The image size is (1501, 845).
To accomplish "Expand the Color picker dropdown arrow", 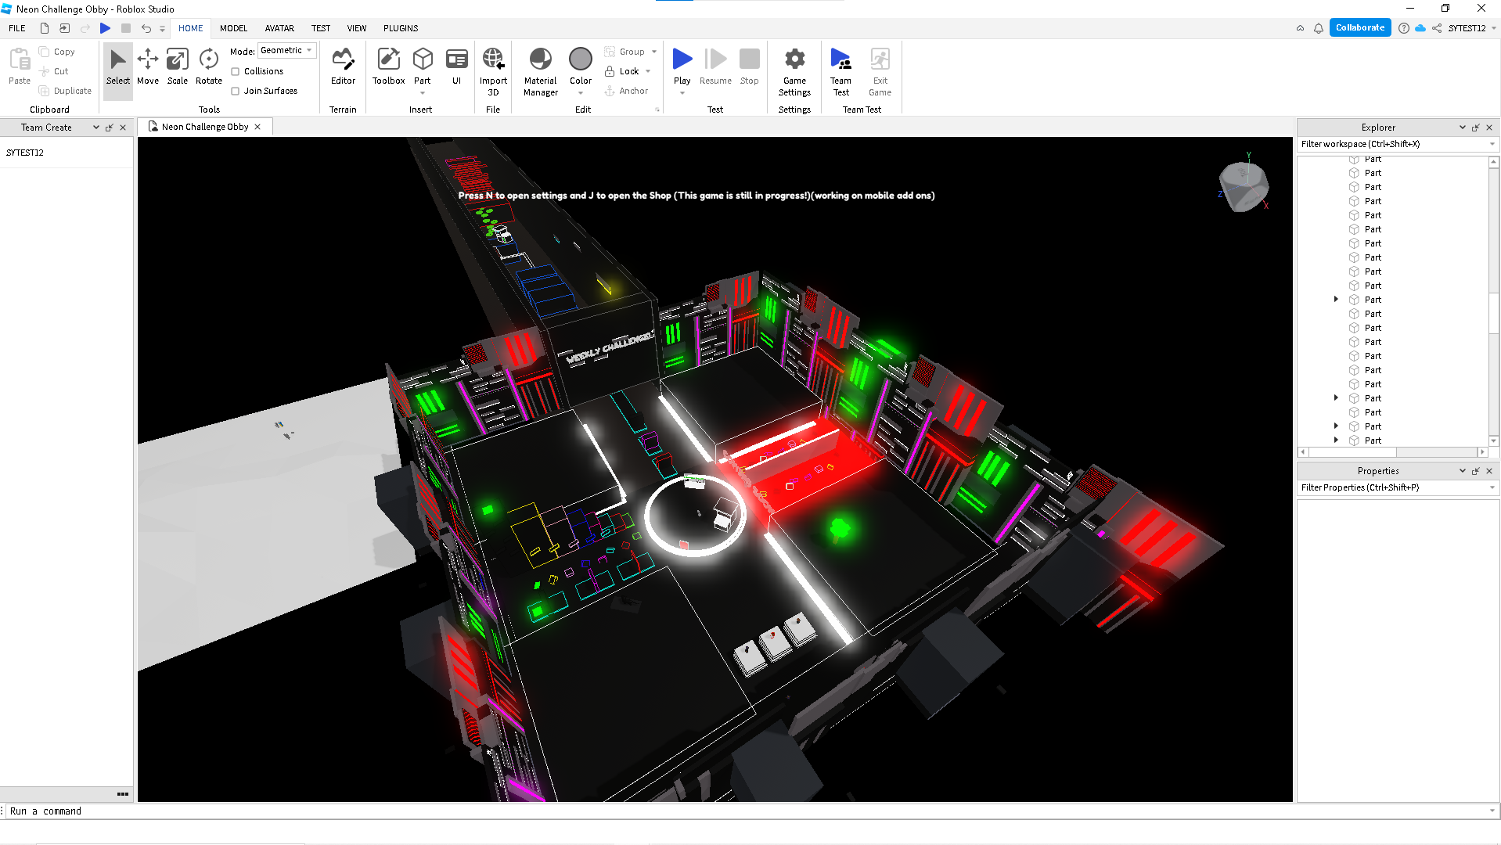I will coord(581,93).
